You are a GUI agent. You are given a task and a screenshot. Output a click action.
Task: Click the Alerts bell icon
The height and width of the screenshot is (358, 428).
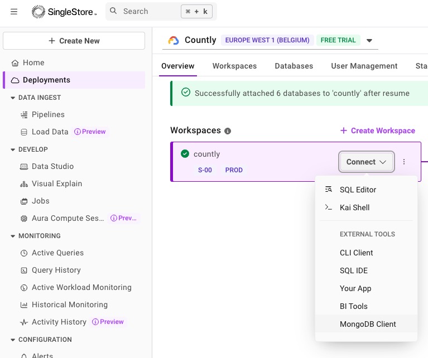pos(24,356)
